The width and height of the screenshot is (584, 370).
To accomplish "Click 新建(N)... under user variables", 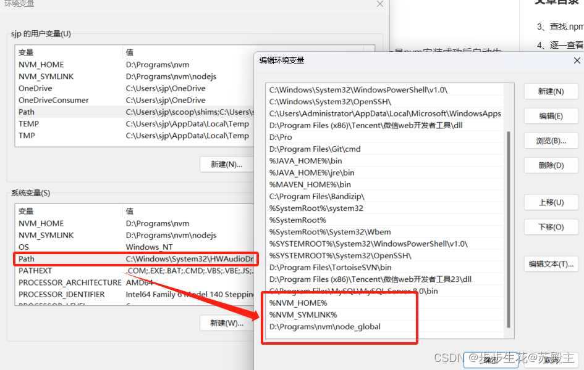I will (x=227, y=165).
